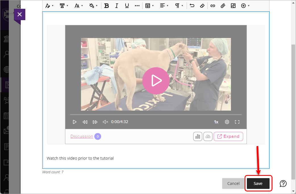Image resolution: width=296 pixels, height=194 pixels.
Task: Mute the video player audio
Action: coord(105,122)
